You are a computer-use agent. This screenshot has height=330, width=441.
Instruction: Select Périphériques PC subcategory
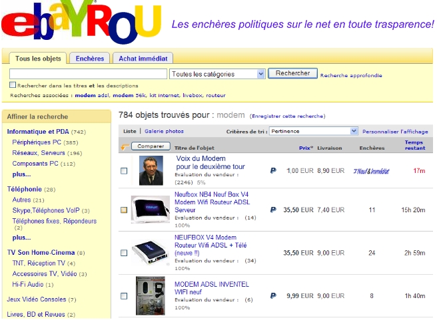[37, 142]
